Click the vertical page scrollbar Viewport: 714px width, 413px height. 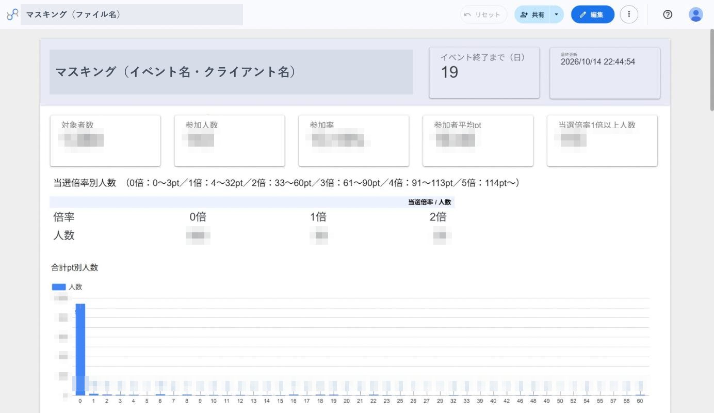click(x=712, y=70)
